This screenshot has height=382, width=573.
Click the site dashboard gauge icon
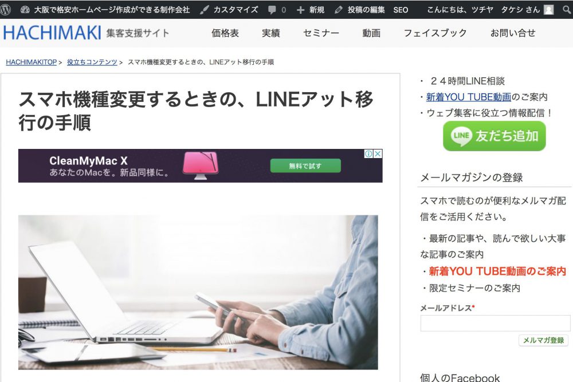point(25,10)
